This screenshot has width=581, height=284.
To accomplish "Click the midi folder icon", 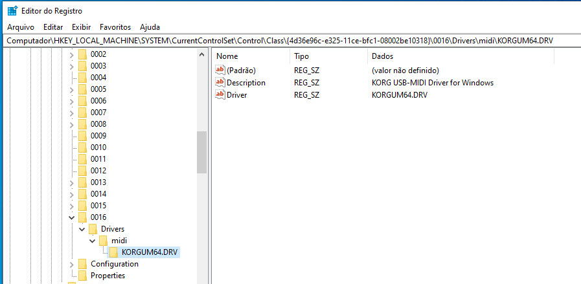I will (103, 241).
